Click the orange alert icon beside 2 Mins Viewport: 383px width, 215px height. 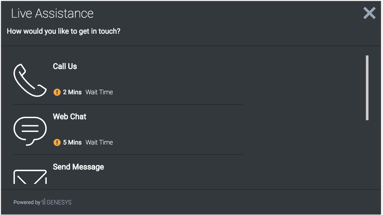[x=57, y=92]
